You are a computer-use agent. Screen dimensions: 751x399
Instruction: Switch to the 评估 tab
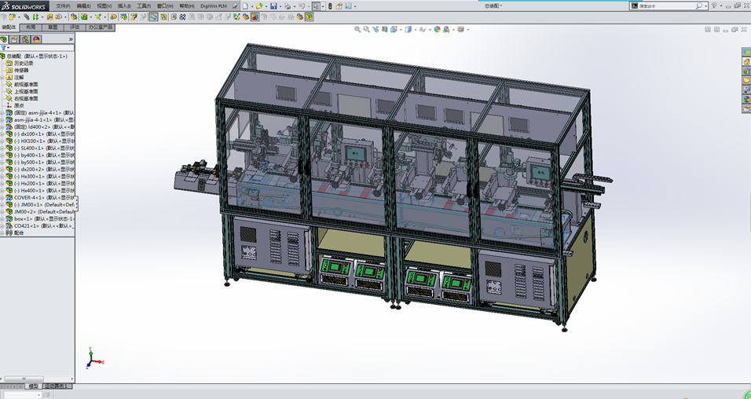tap(75, 27)
